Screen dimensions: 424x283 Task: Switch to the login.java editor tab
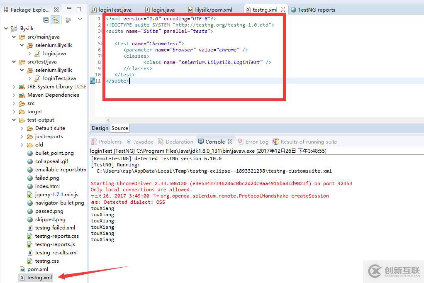coord(160,10)
